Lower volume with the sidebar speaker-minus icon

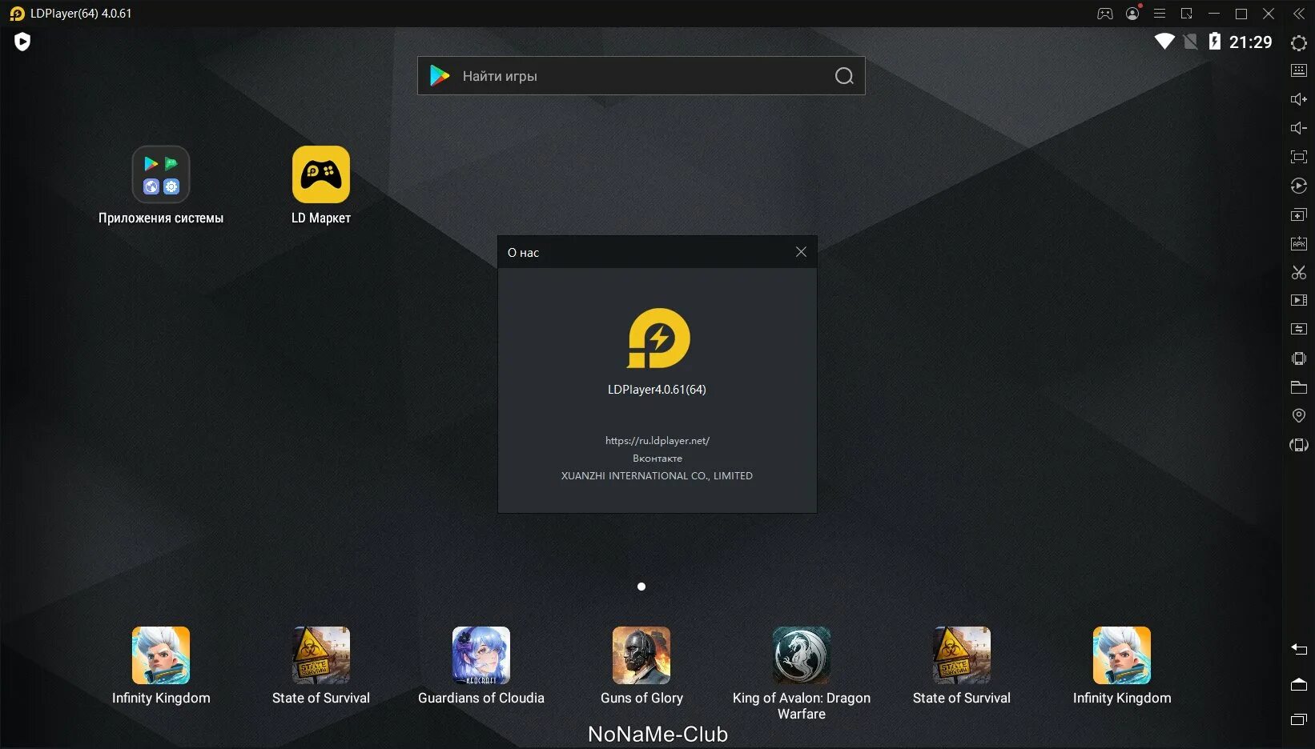tap(1299, 128)
